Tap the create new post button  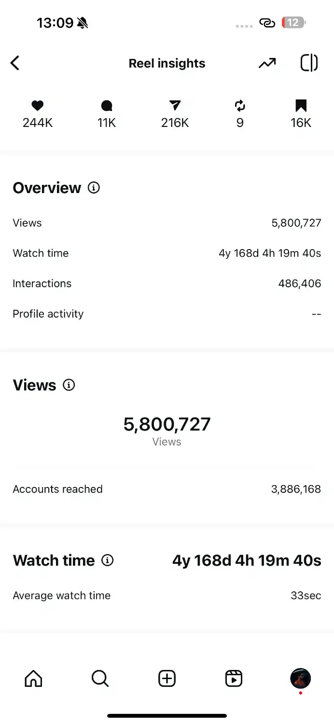point(167,679)
